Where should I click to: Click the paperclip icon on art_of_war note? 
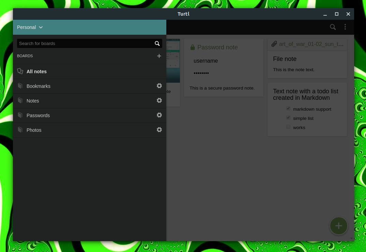point(274,44)
